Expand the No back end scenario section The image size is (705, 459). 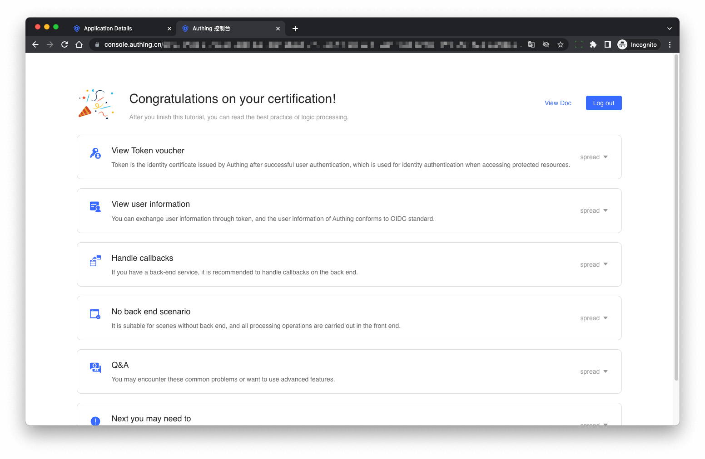click(594, 318)
